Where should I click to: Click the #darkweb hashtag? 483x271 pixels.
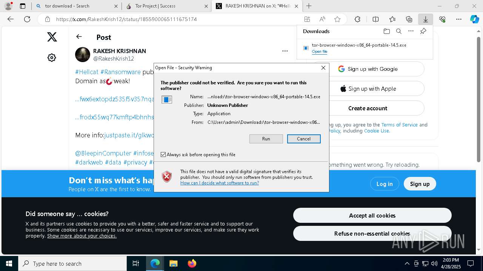[x=89, y=162]
